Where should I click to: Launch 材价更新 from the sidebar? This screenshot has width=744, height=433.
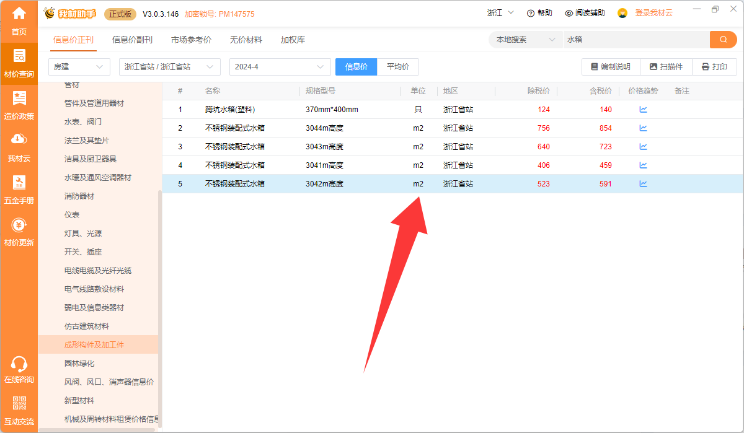[x=19, y=232]
